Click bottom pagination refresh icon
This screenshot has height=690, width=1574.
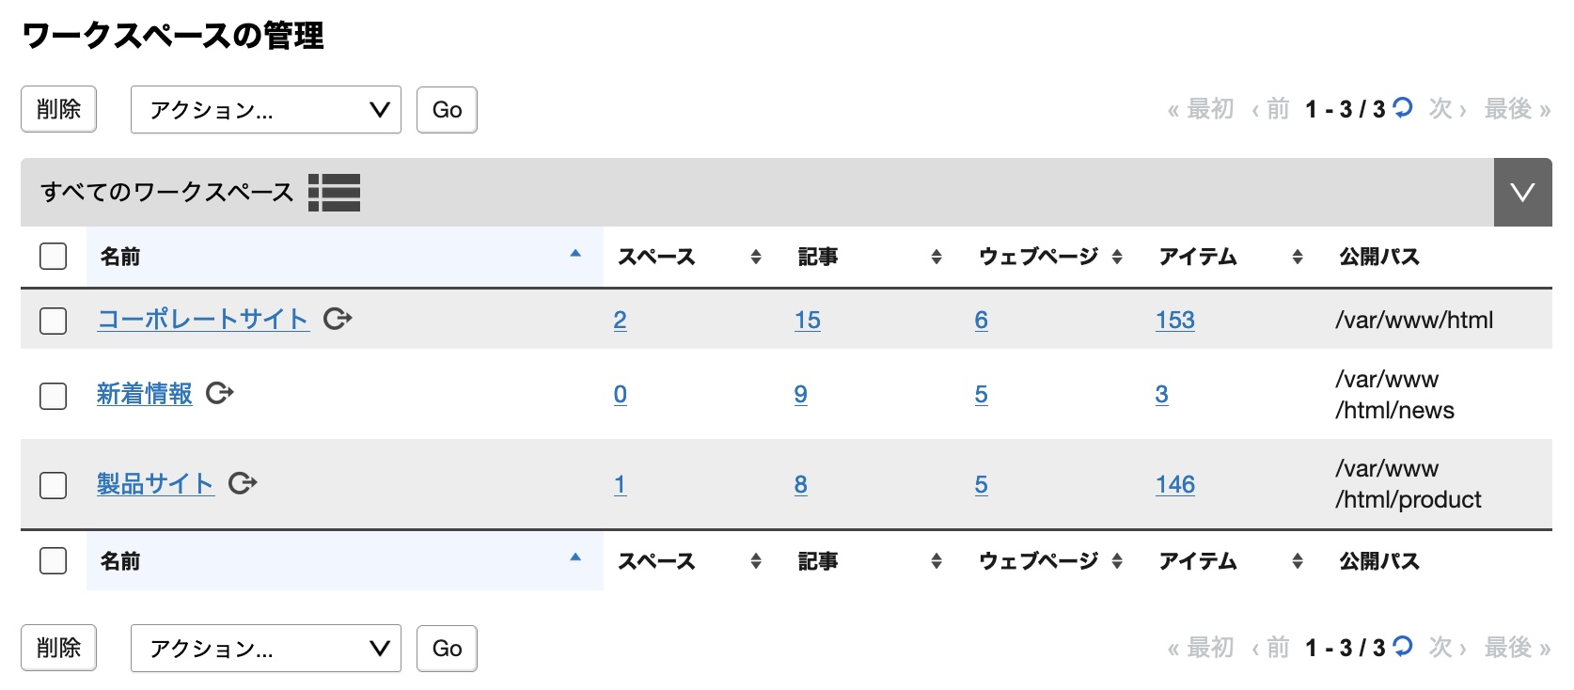click(1403, 647)
